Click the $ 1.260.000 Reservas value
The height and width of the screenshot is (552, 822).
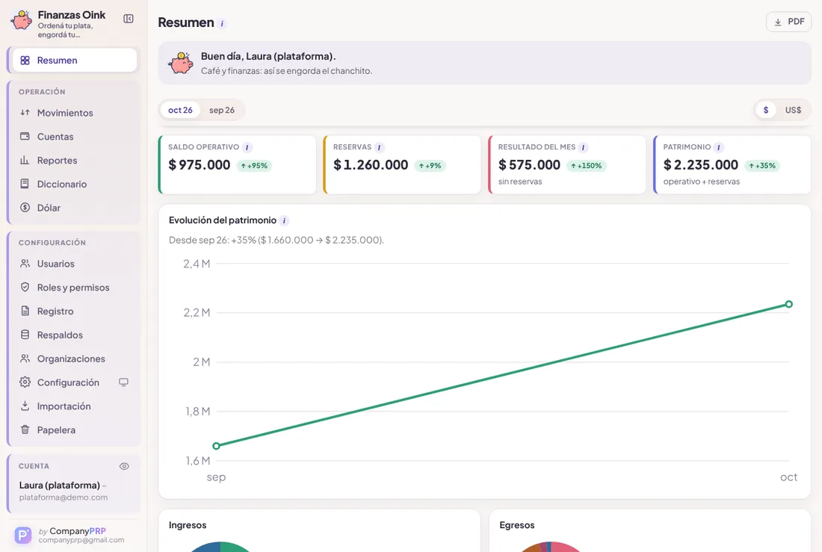(371, 164)
